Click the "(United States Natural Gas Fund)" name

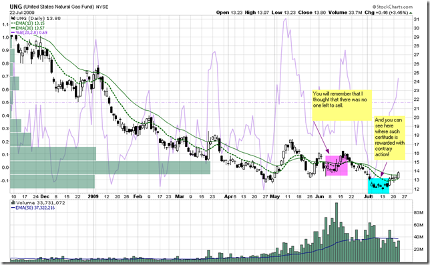point(59,7)
